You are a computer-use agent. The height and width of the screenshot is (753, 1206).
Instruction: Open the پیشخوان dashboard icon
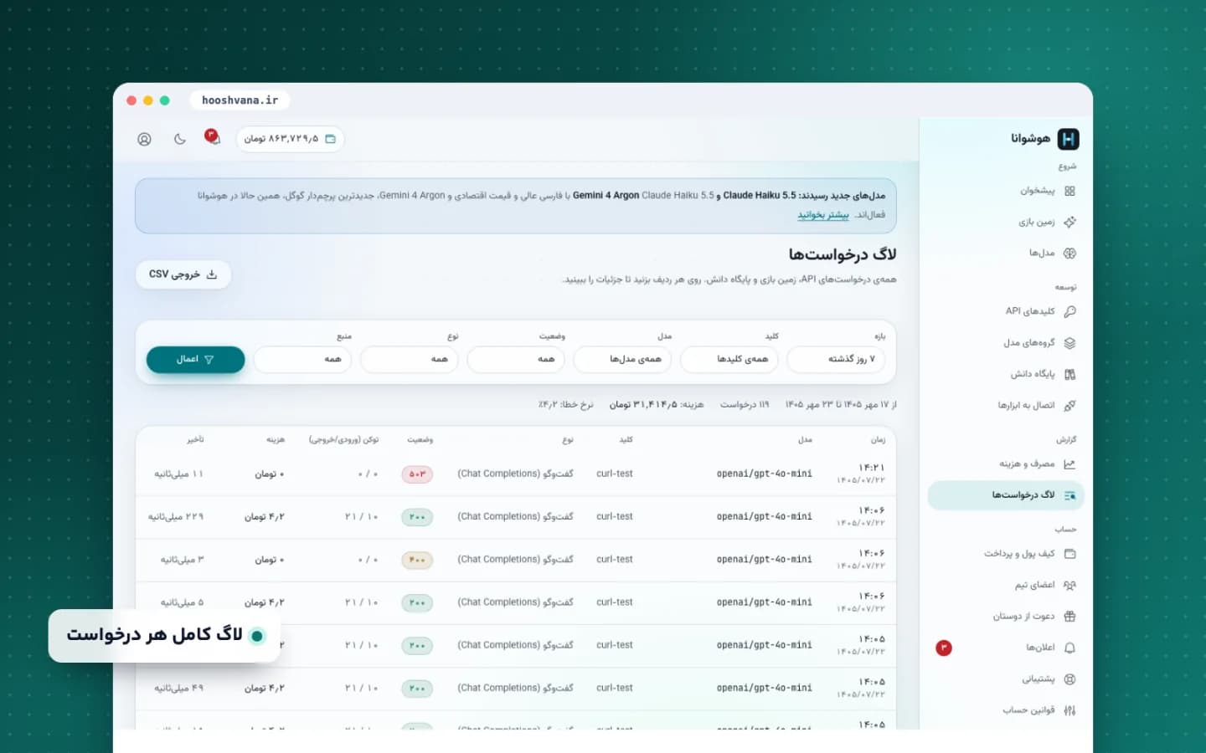[x=1069, y=191]
